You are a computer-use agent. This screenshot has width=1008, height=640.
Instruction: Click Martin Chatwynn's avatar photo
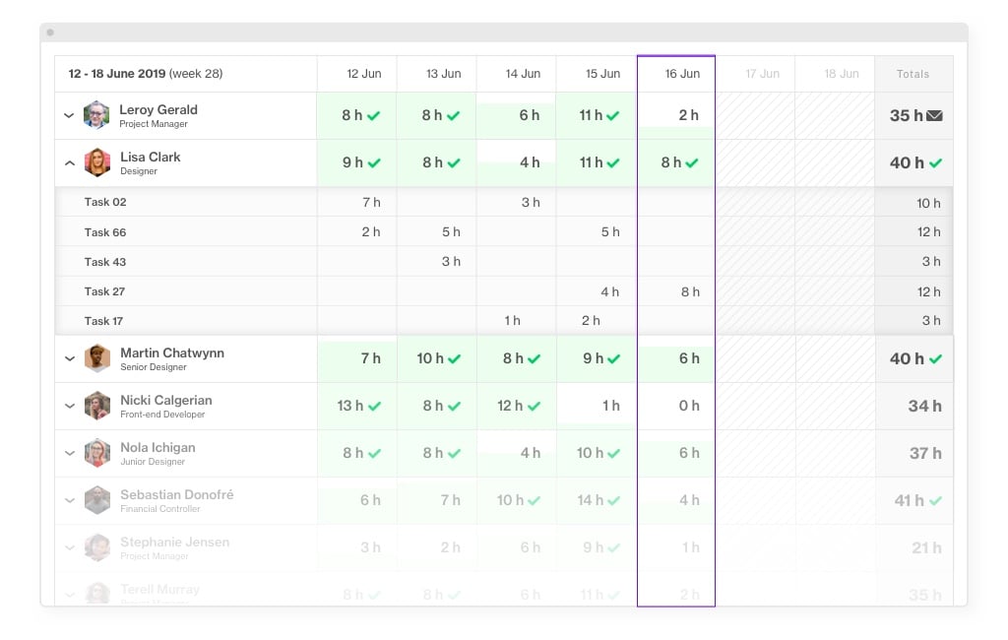tap(97, 358)
